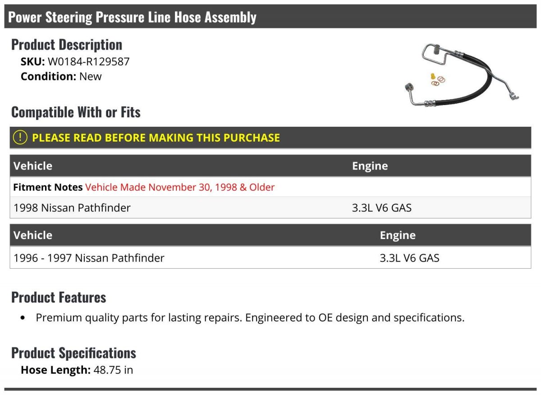This screenshot has height=395, width=541.
Task: Click the Compatible With or Fits heading
Action: point(76,112)
